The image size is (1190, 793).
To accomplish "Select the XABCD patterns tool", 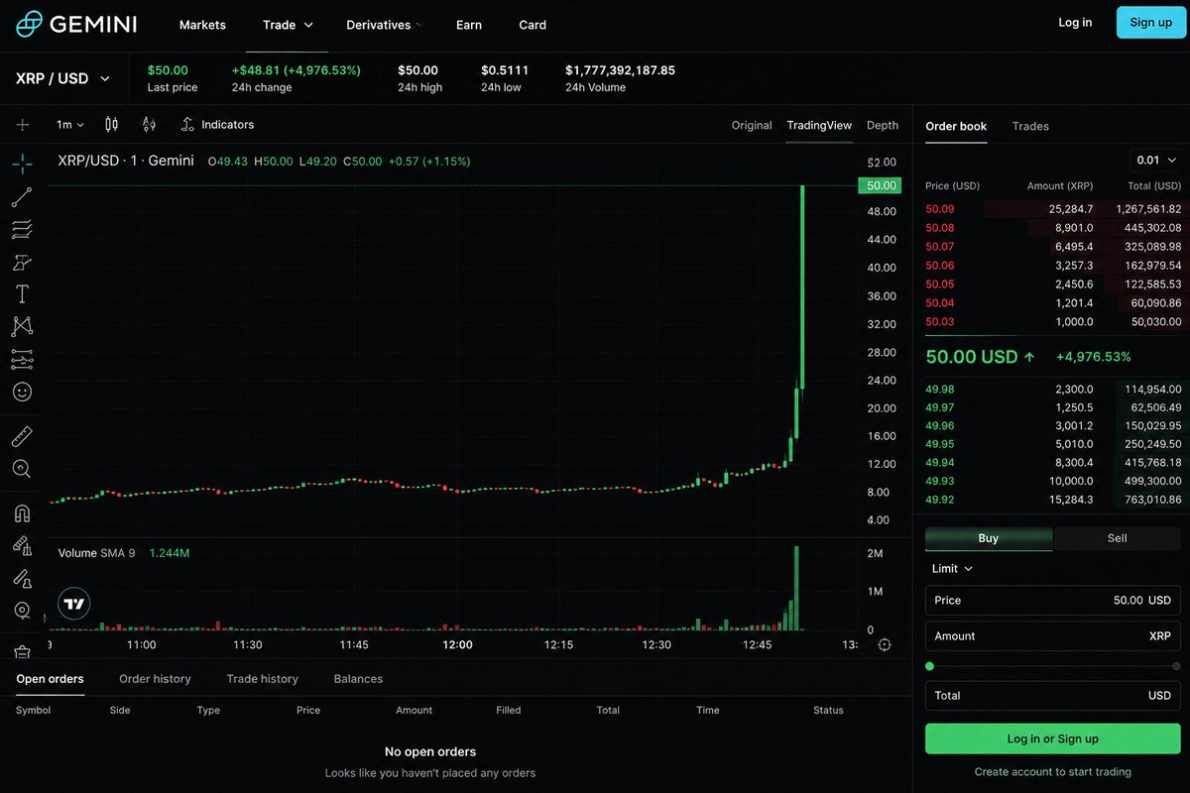I will [x=22, y=326].
